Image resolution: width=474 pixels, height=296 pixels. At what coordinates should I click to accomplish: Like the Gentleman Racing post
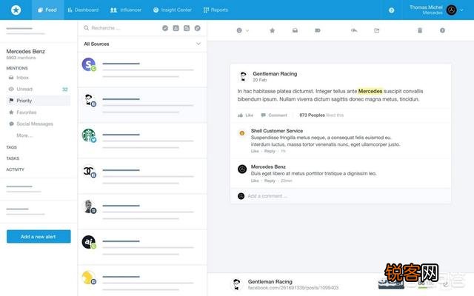(245, 115)
